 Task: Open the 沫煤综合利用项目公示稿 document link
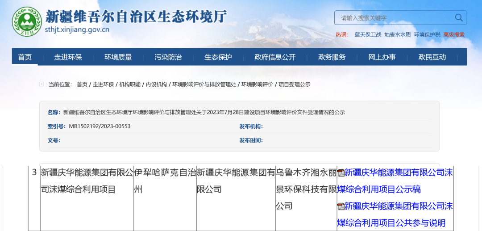tap(398, 181)
